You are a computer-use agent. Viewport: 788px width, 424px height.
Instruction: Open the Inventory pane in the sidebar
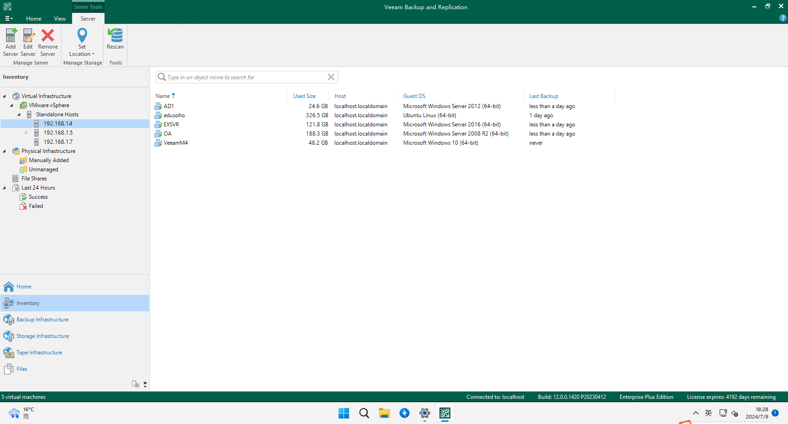75,303
